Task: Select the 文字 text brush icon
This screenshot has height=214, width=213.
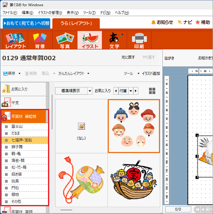Action: pyautogui.click(x=115, y=40)
